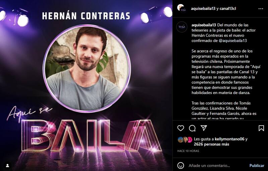Click the @aquisebaila13 mention in the caption

pyautogui.click(x=233, y=41)
